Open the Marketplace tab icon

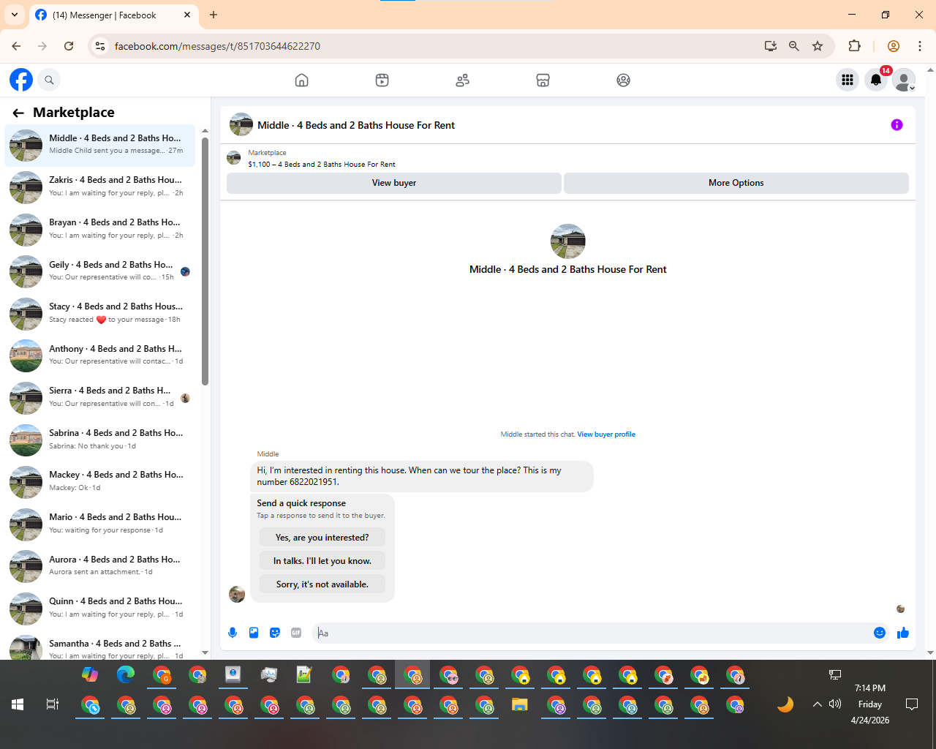pyautogui.click(x=543, y=80)
